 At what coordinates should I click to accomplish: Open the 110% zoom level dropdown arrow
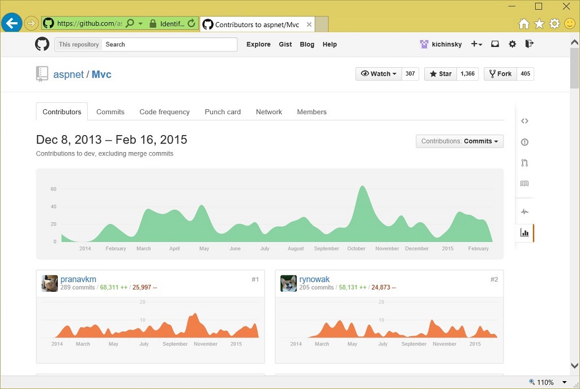coord(565,382)
